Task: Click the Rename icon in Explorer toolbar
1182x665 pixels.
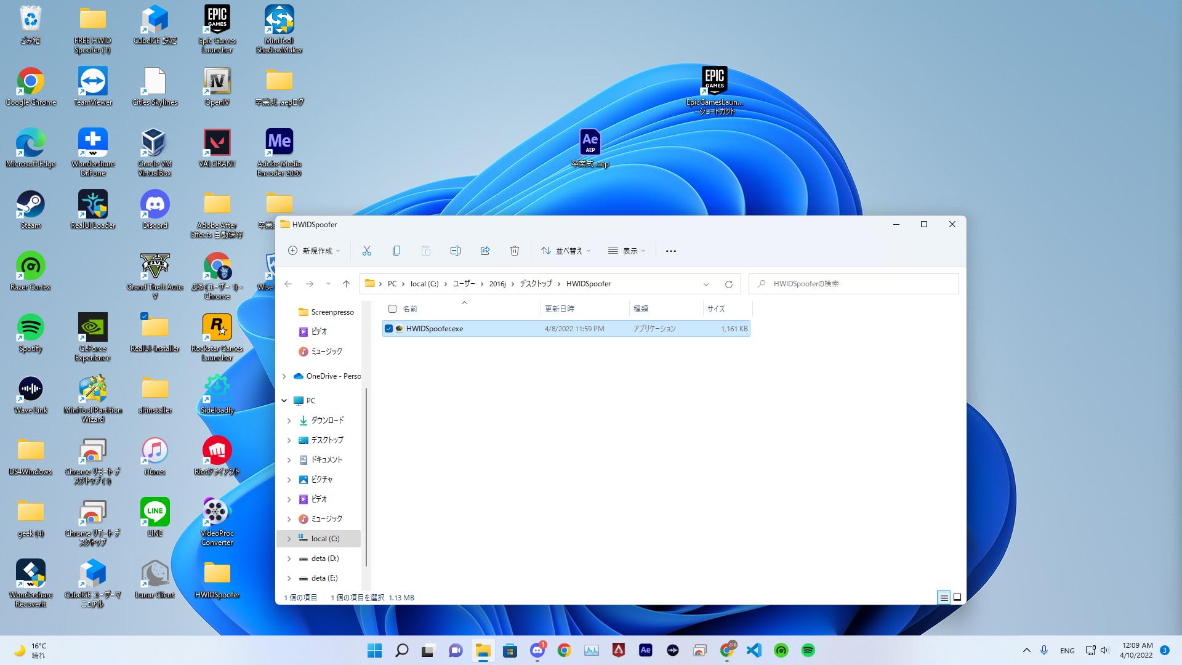Action: click(456, 251)
